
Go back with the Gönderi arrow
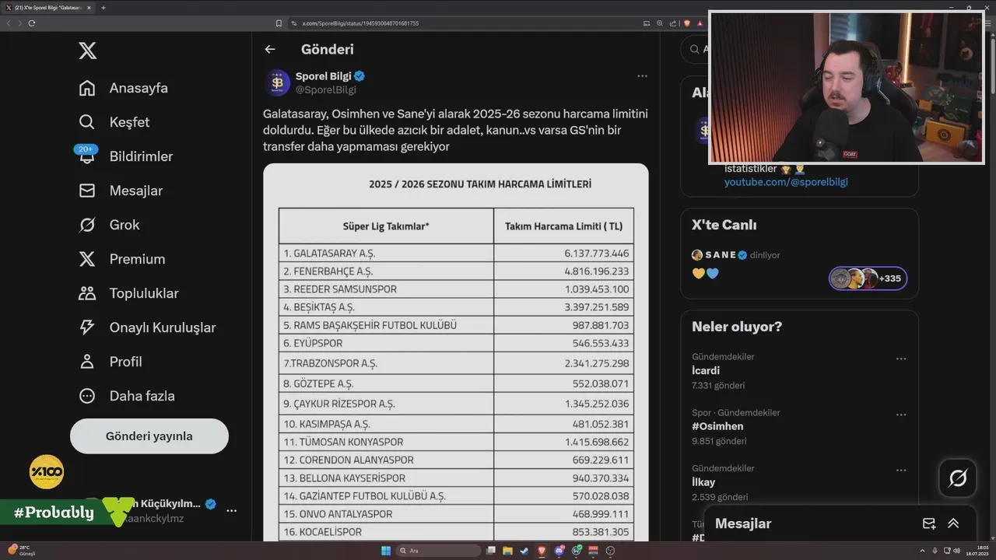[270, 49]
